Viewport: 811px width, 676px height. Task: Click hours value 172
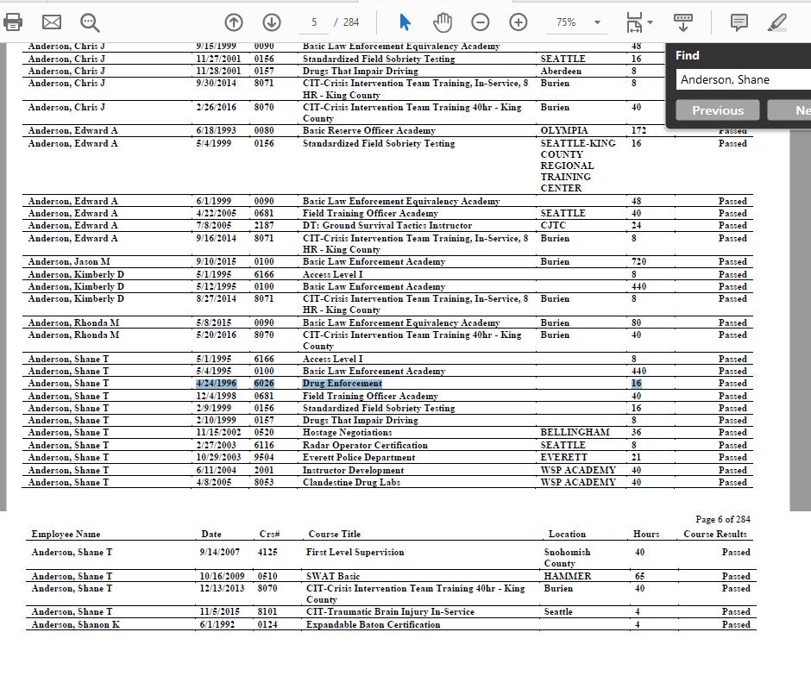point(638,131)
